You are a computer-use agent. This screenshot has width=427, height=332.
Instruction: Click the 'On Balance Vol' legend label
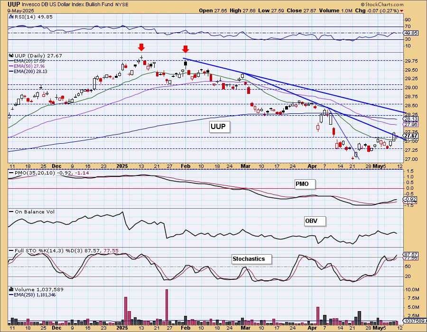tap(35, 212)
